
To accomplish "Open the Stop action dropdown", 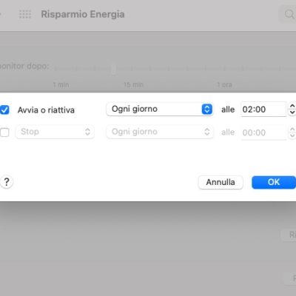I will coord(55,132).
